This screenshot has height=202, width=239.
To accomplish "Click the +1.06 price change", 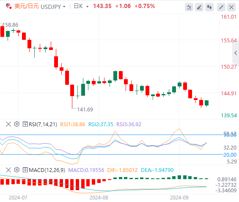I will (123, 6).
